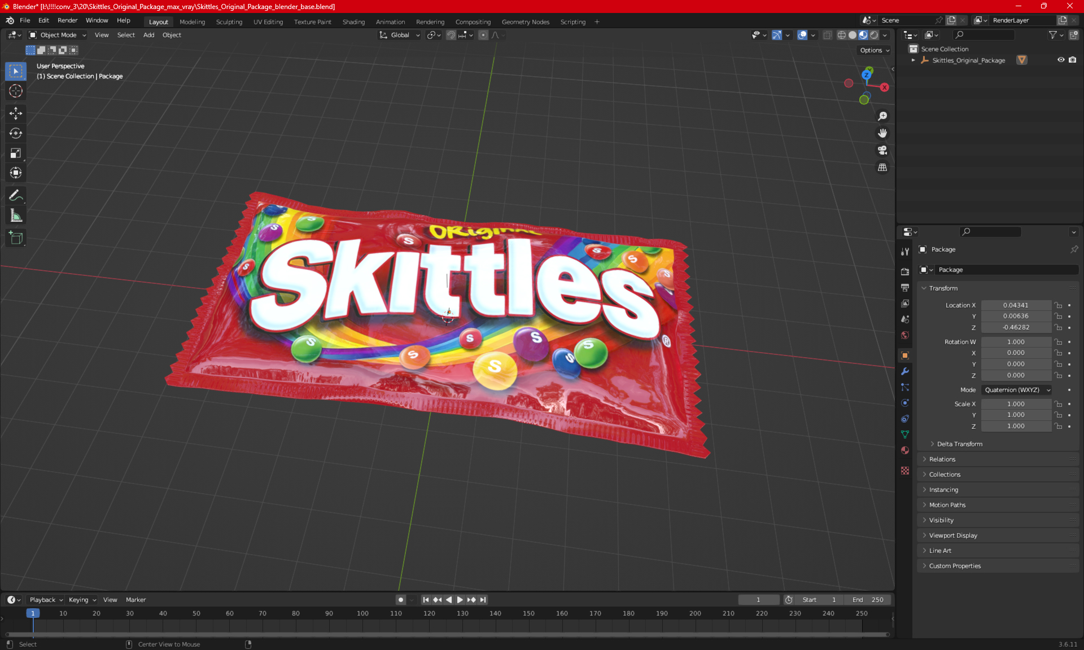Image resolution: width=1084 pixels, height=650 pixels.
Task: Open the Options dropdown in viewport
Action: pyautogui.click(x=875, y=50)
